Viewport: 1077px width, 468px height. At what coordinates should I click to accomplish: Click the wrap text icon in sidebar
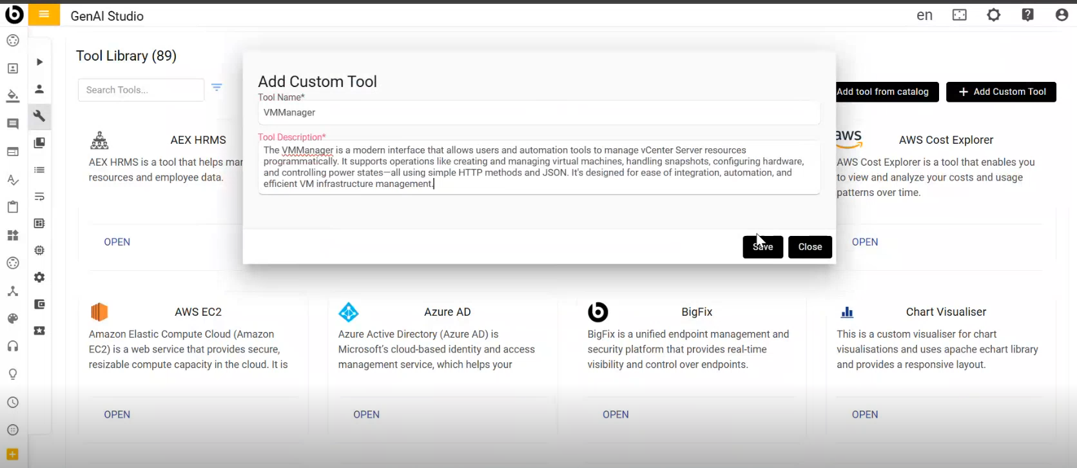click(x=39, y=197)
